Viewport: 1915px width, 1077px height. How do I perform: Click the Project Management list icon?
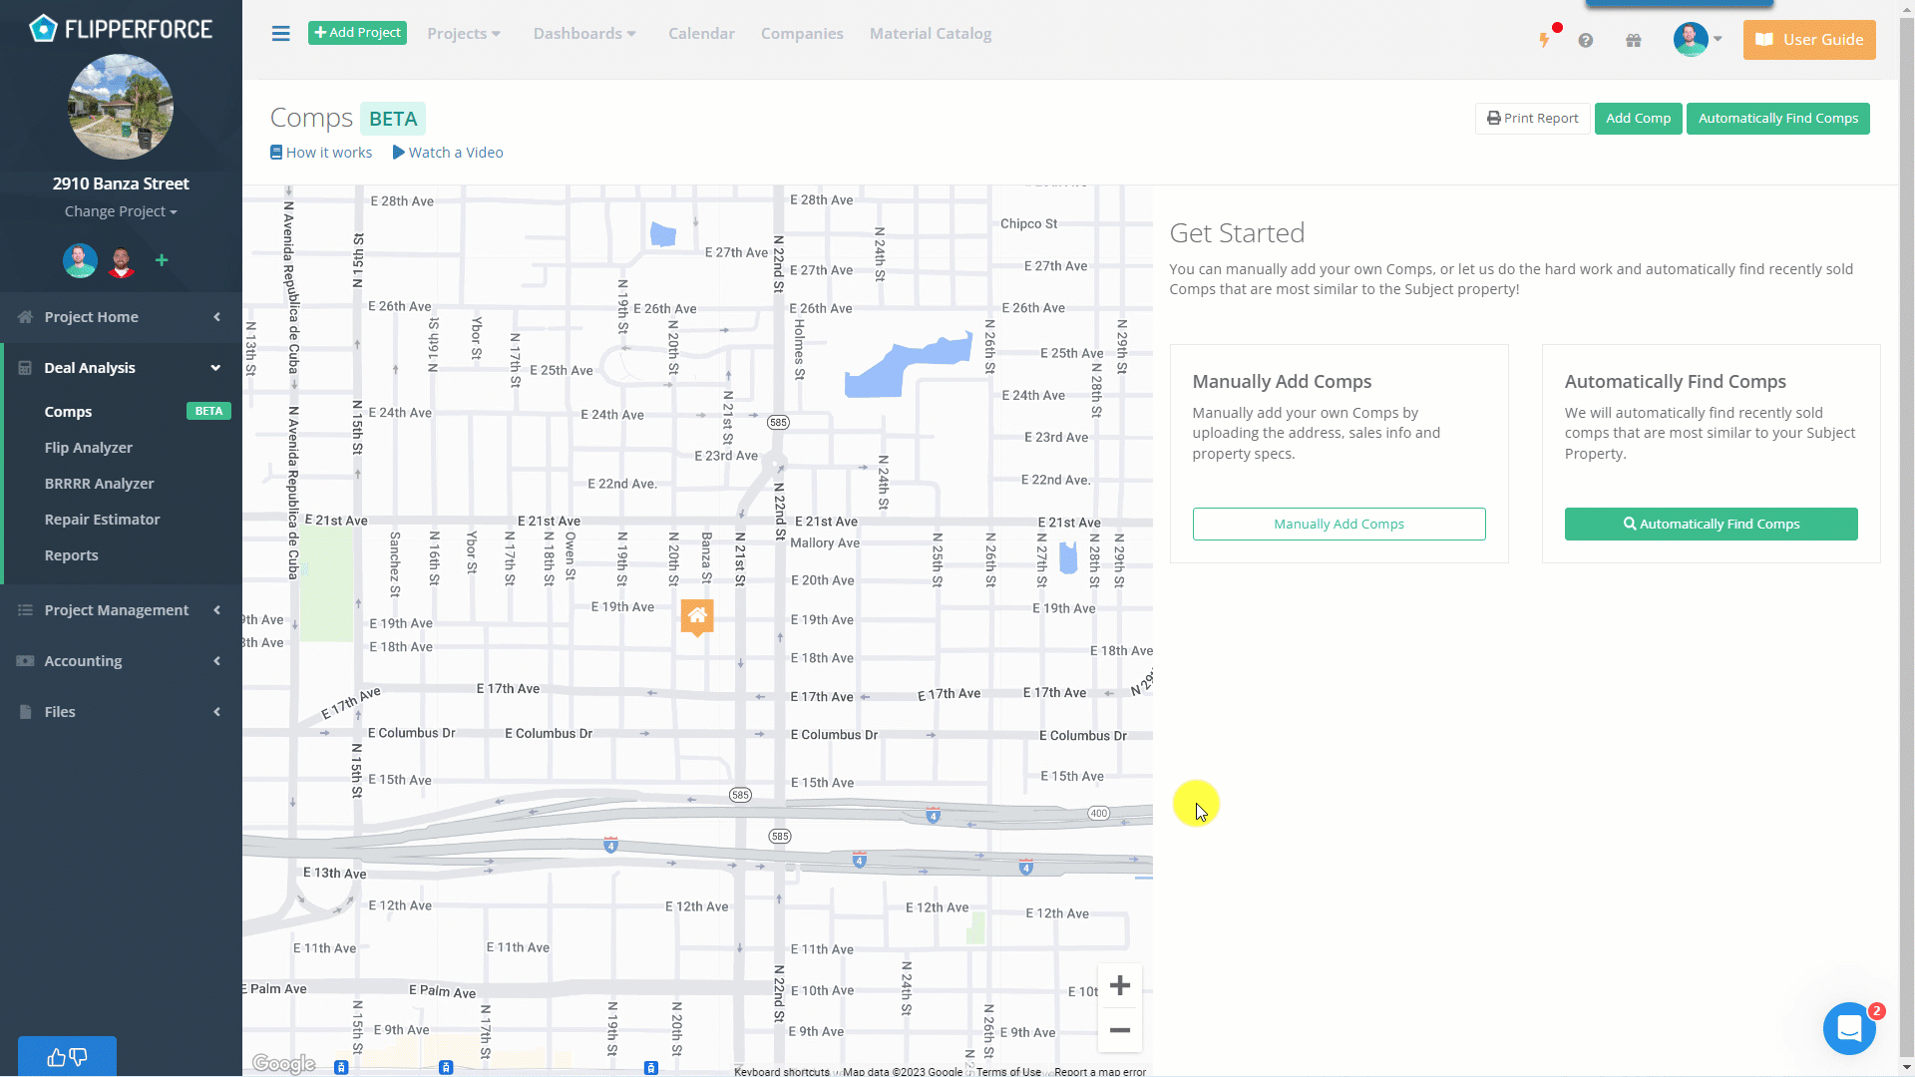(25, 609)
